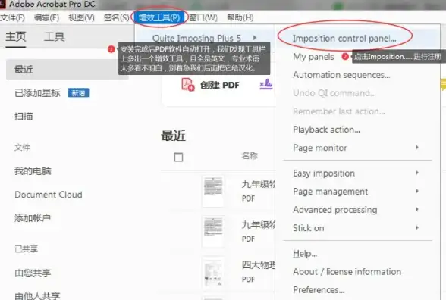Click Adobe Acrobat app icon in title bar
This screenshot has width=446, height=300.
2,4
